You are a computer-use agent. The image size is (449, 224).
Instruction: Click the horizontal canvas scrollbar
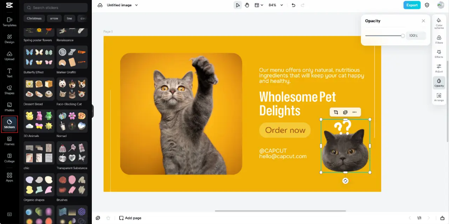coord(280,211)
